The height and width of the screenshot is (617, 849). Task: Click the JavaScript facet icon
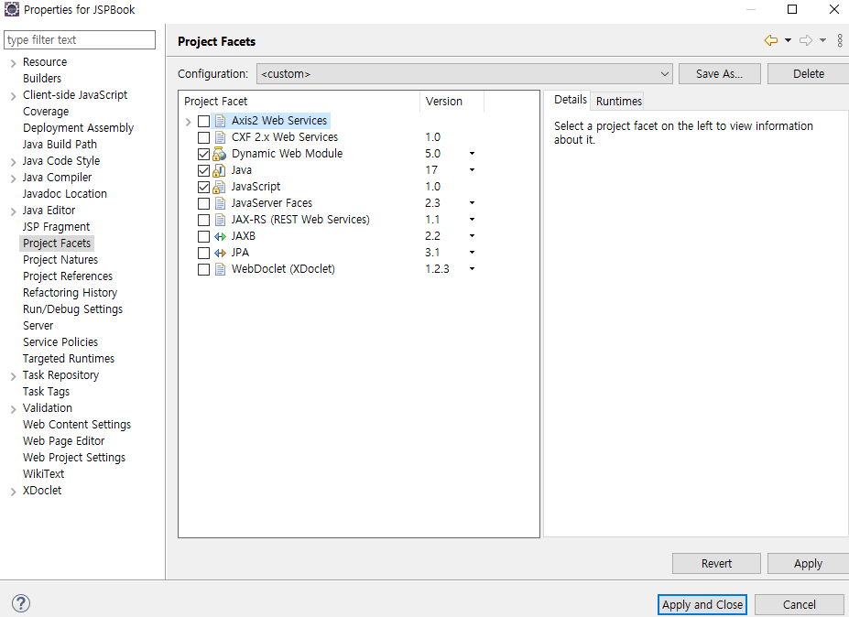[x=219, y=187]
